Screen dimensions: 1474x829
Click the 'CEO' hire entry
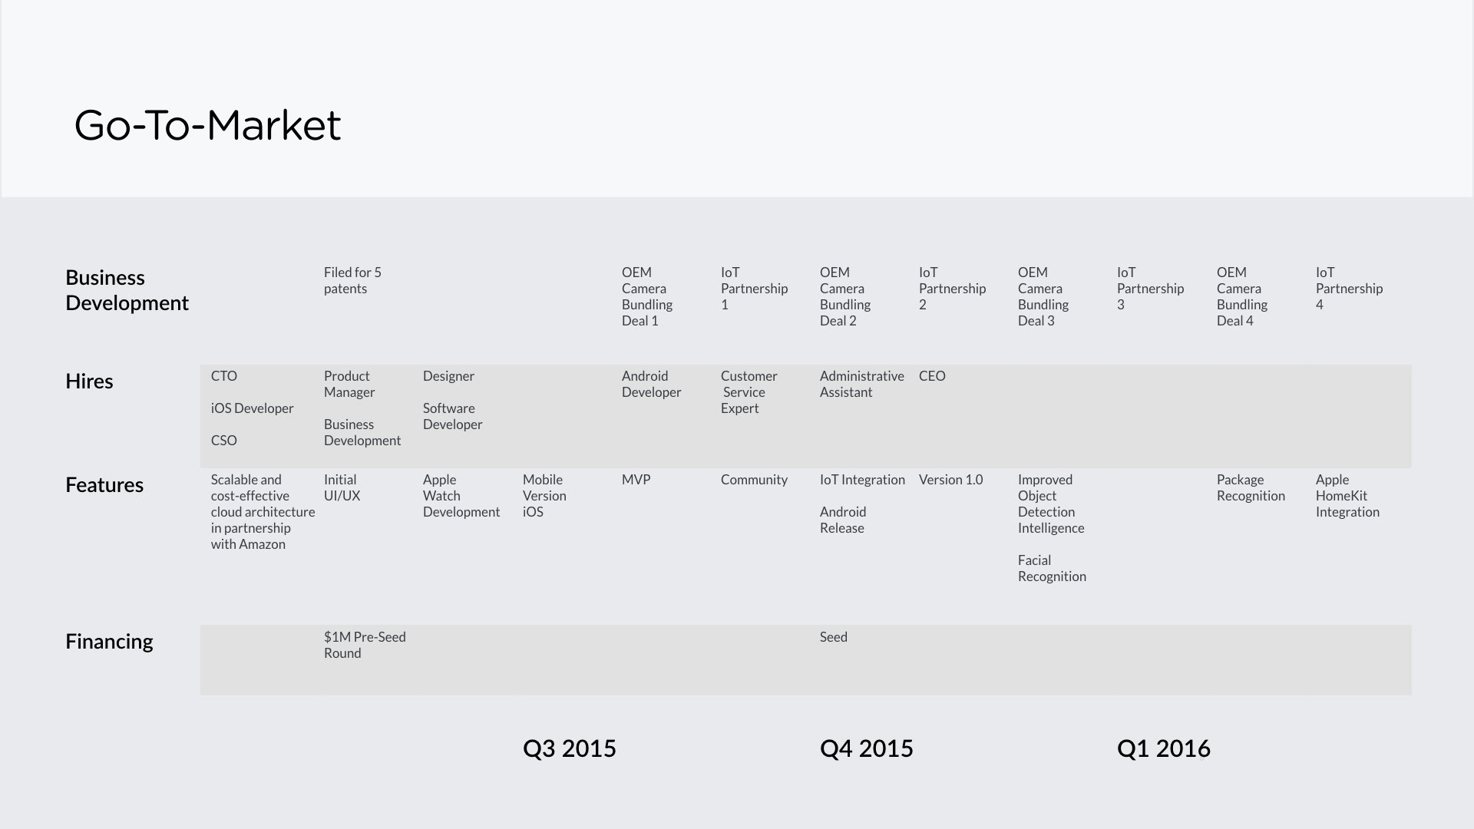[x=932, y=376]
